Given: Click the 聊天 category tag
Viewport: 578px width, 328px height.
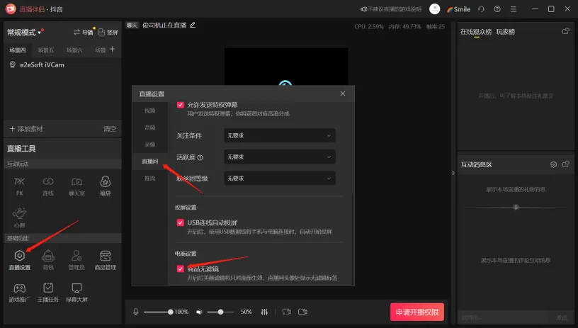Looking at the screenshot, I should pyautogui.click(x=132, y=26).
